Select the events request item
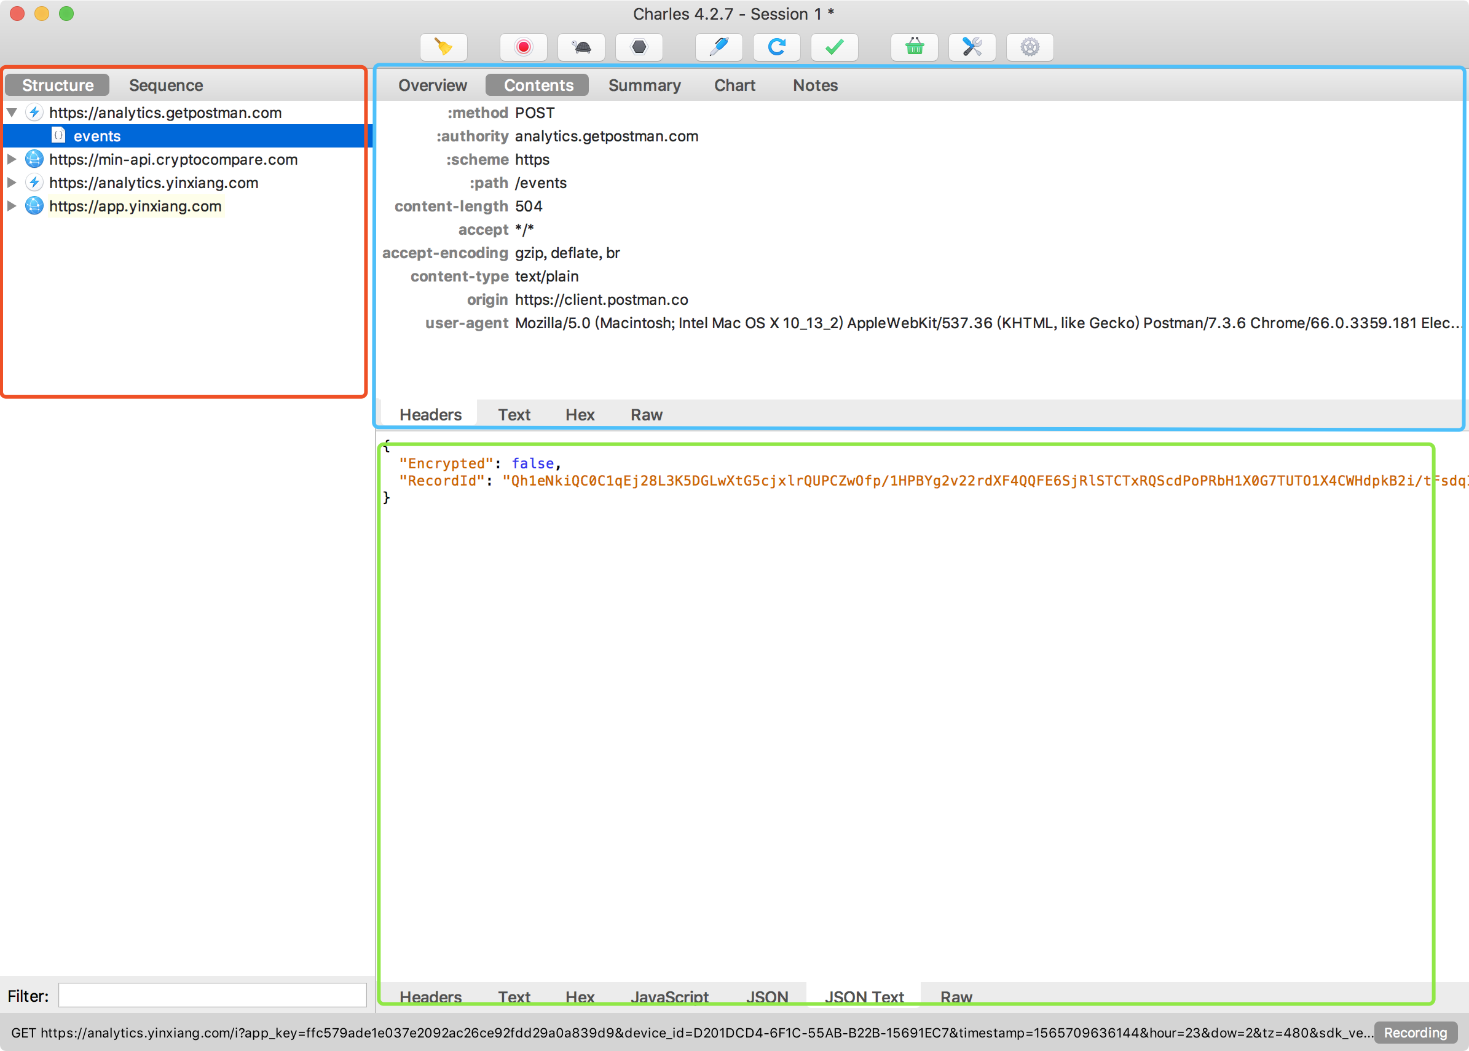 coord(97,136)
